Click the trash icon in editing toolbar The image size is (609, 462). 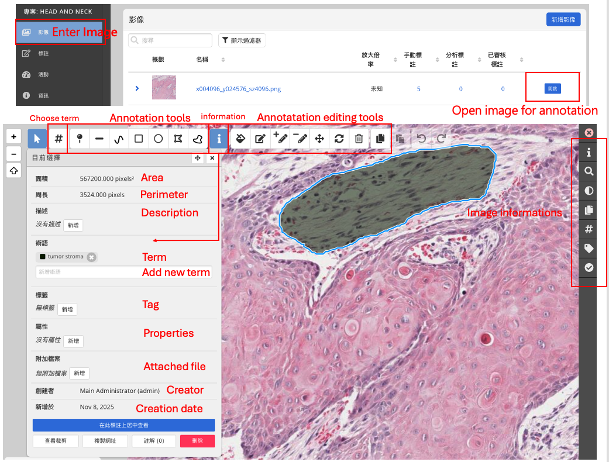[x=359, y=139]
